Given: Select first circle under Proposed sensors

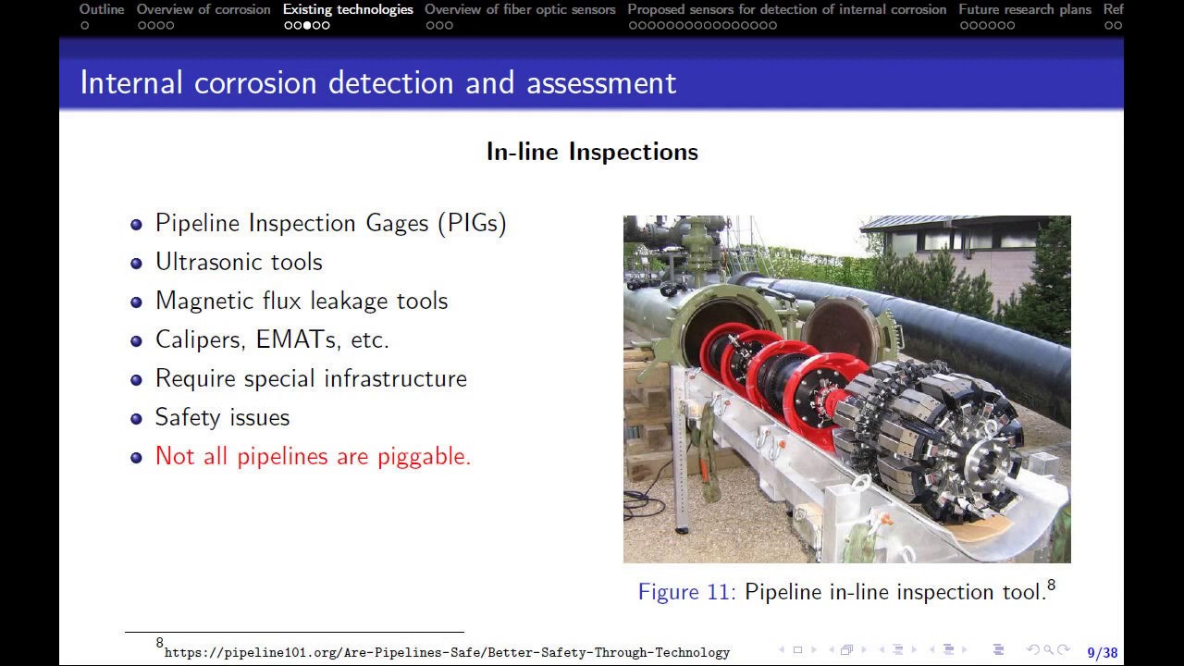Looking at the screenshot, I should [x=634, y=25].
